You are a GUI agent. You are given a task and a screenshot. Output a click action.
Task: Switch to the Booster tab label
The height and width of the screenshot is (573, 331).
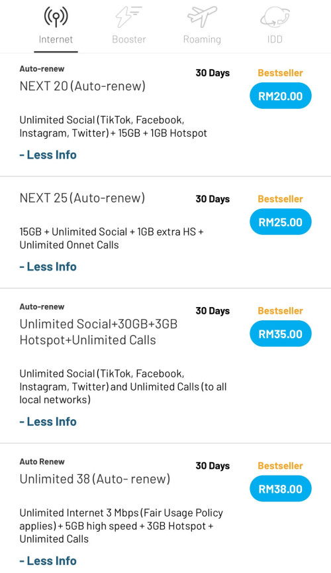129,40
